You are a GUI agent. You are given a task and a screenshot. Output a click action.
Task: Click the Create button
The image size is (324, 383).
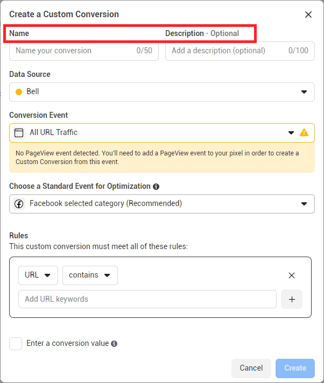295,368
